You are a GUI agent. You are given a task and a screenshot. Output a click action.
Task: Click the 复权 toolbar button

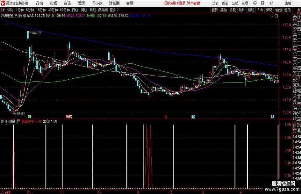pos(215,10)
